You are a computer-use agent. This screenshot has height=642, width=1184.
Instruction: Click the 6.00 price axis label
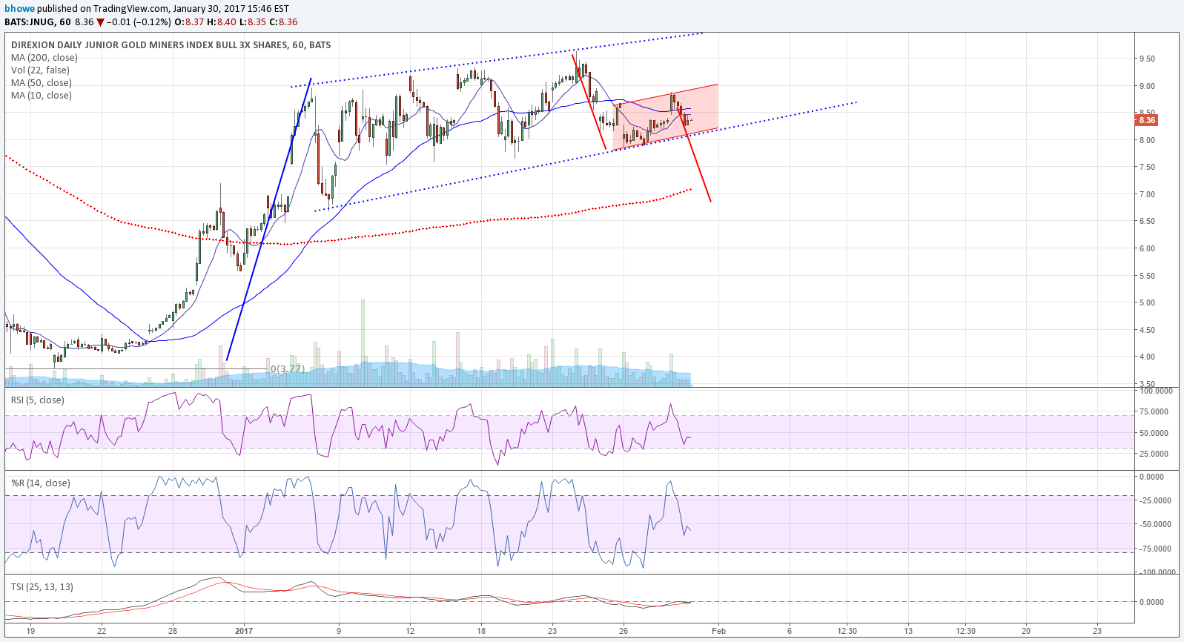(1147, 248)
